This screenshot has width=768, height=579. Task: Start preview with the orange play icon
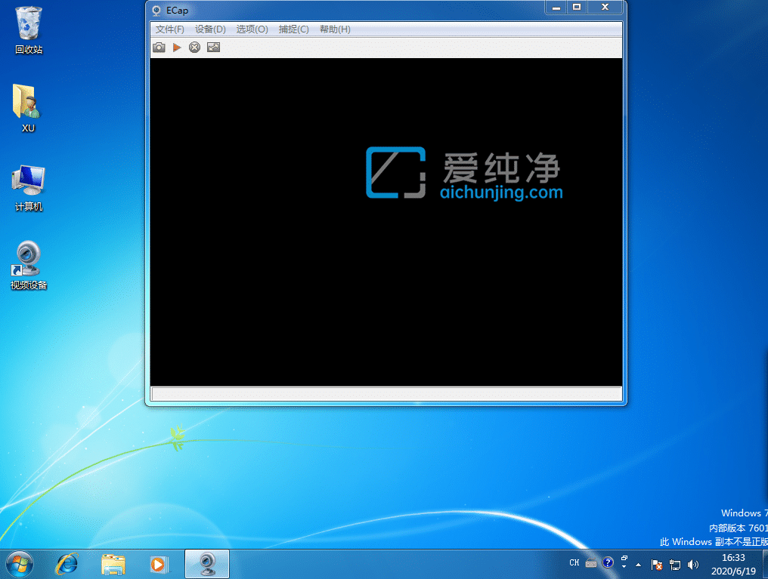pos(177,48)
